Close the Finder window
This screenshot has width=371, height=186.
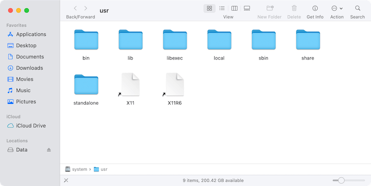[10, 10]
